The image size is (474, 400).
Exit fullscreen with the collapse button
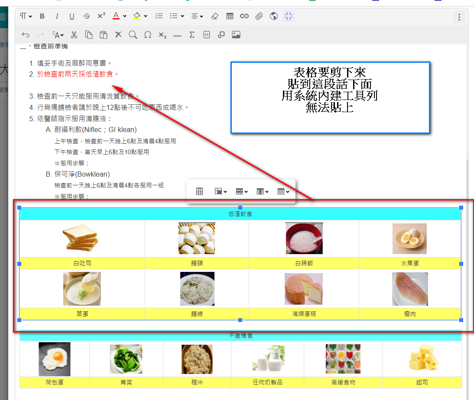tap(289, 16)
